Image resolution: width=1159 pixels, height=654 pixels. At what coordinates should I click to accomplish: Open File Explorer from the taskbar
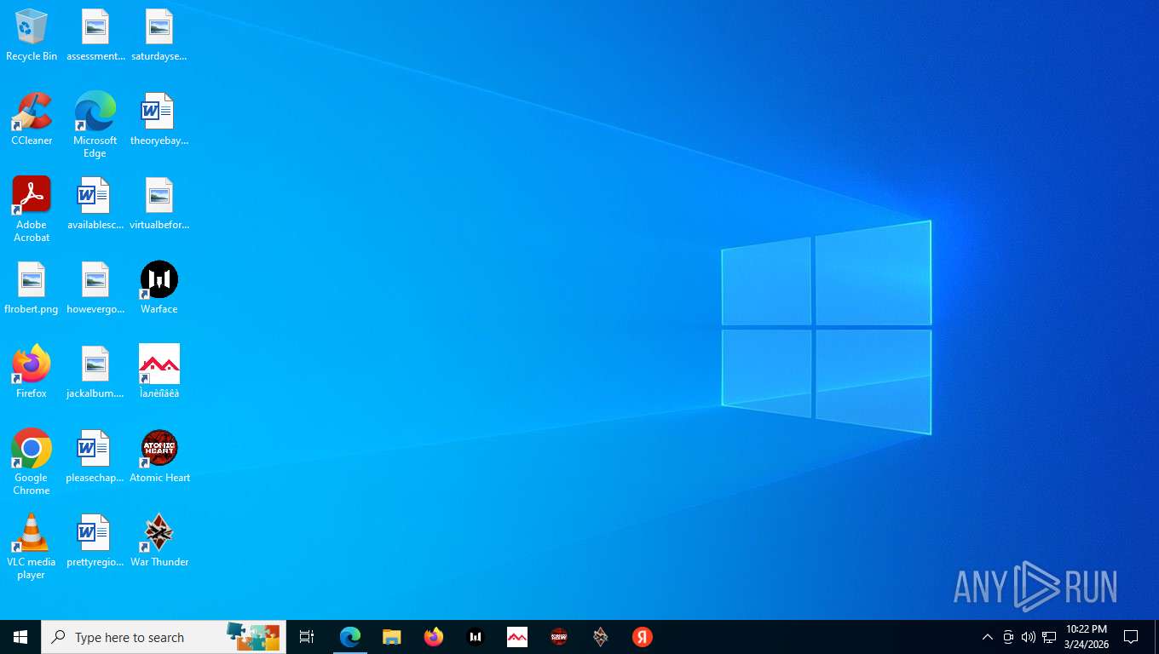click(392, 637)
